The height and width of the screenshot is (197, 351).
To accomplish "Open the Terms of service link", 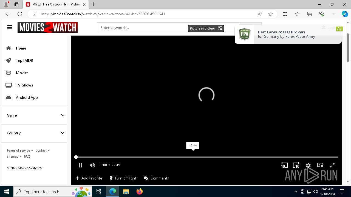I will coord(18,150).
